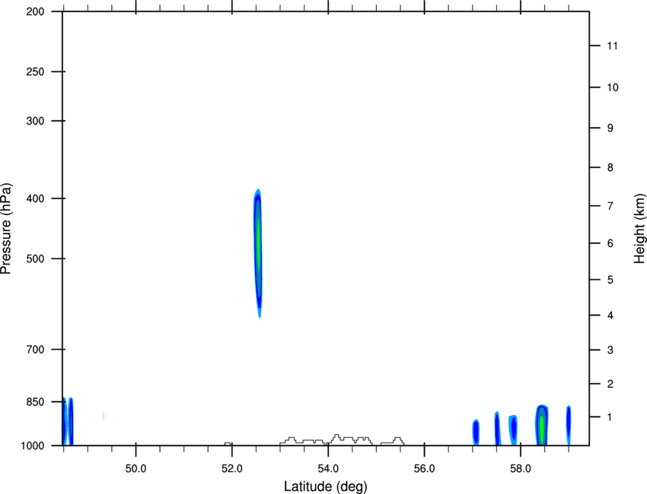Pick the 7 km height label
This screenshot has width=647, height=494.
point(610,206)
